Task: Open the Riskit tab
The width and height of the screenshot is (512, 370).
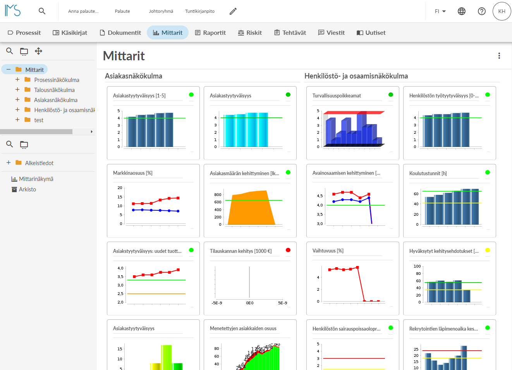Action: tap(250, 32)
